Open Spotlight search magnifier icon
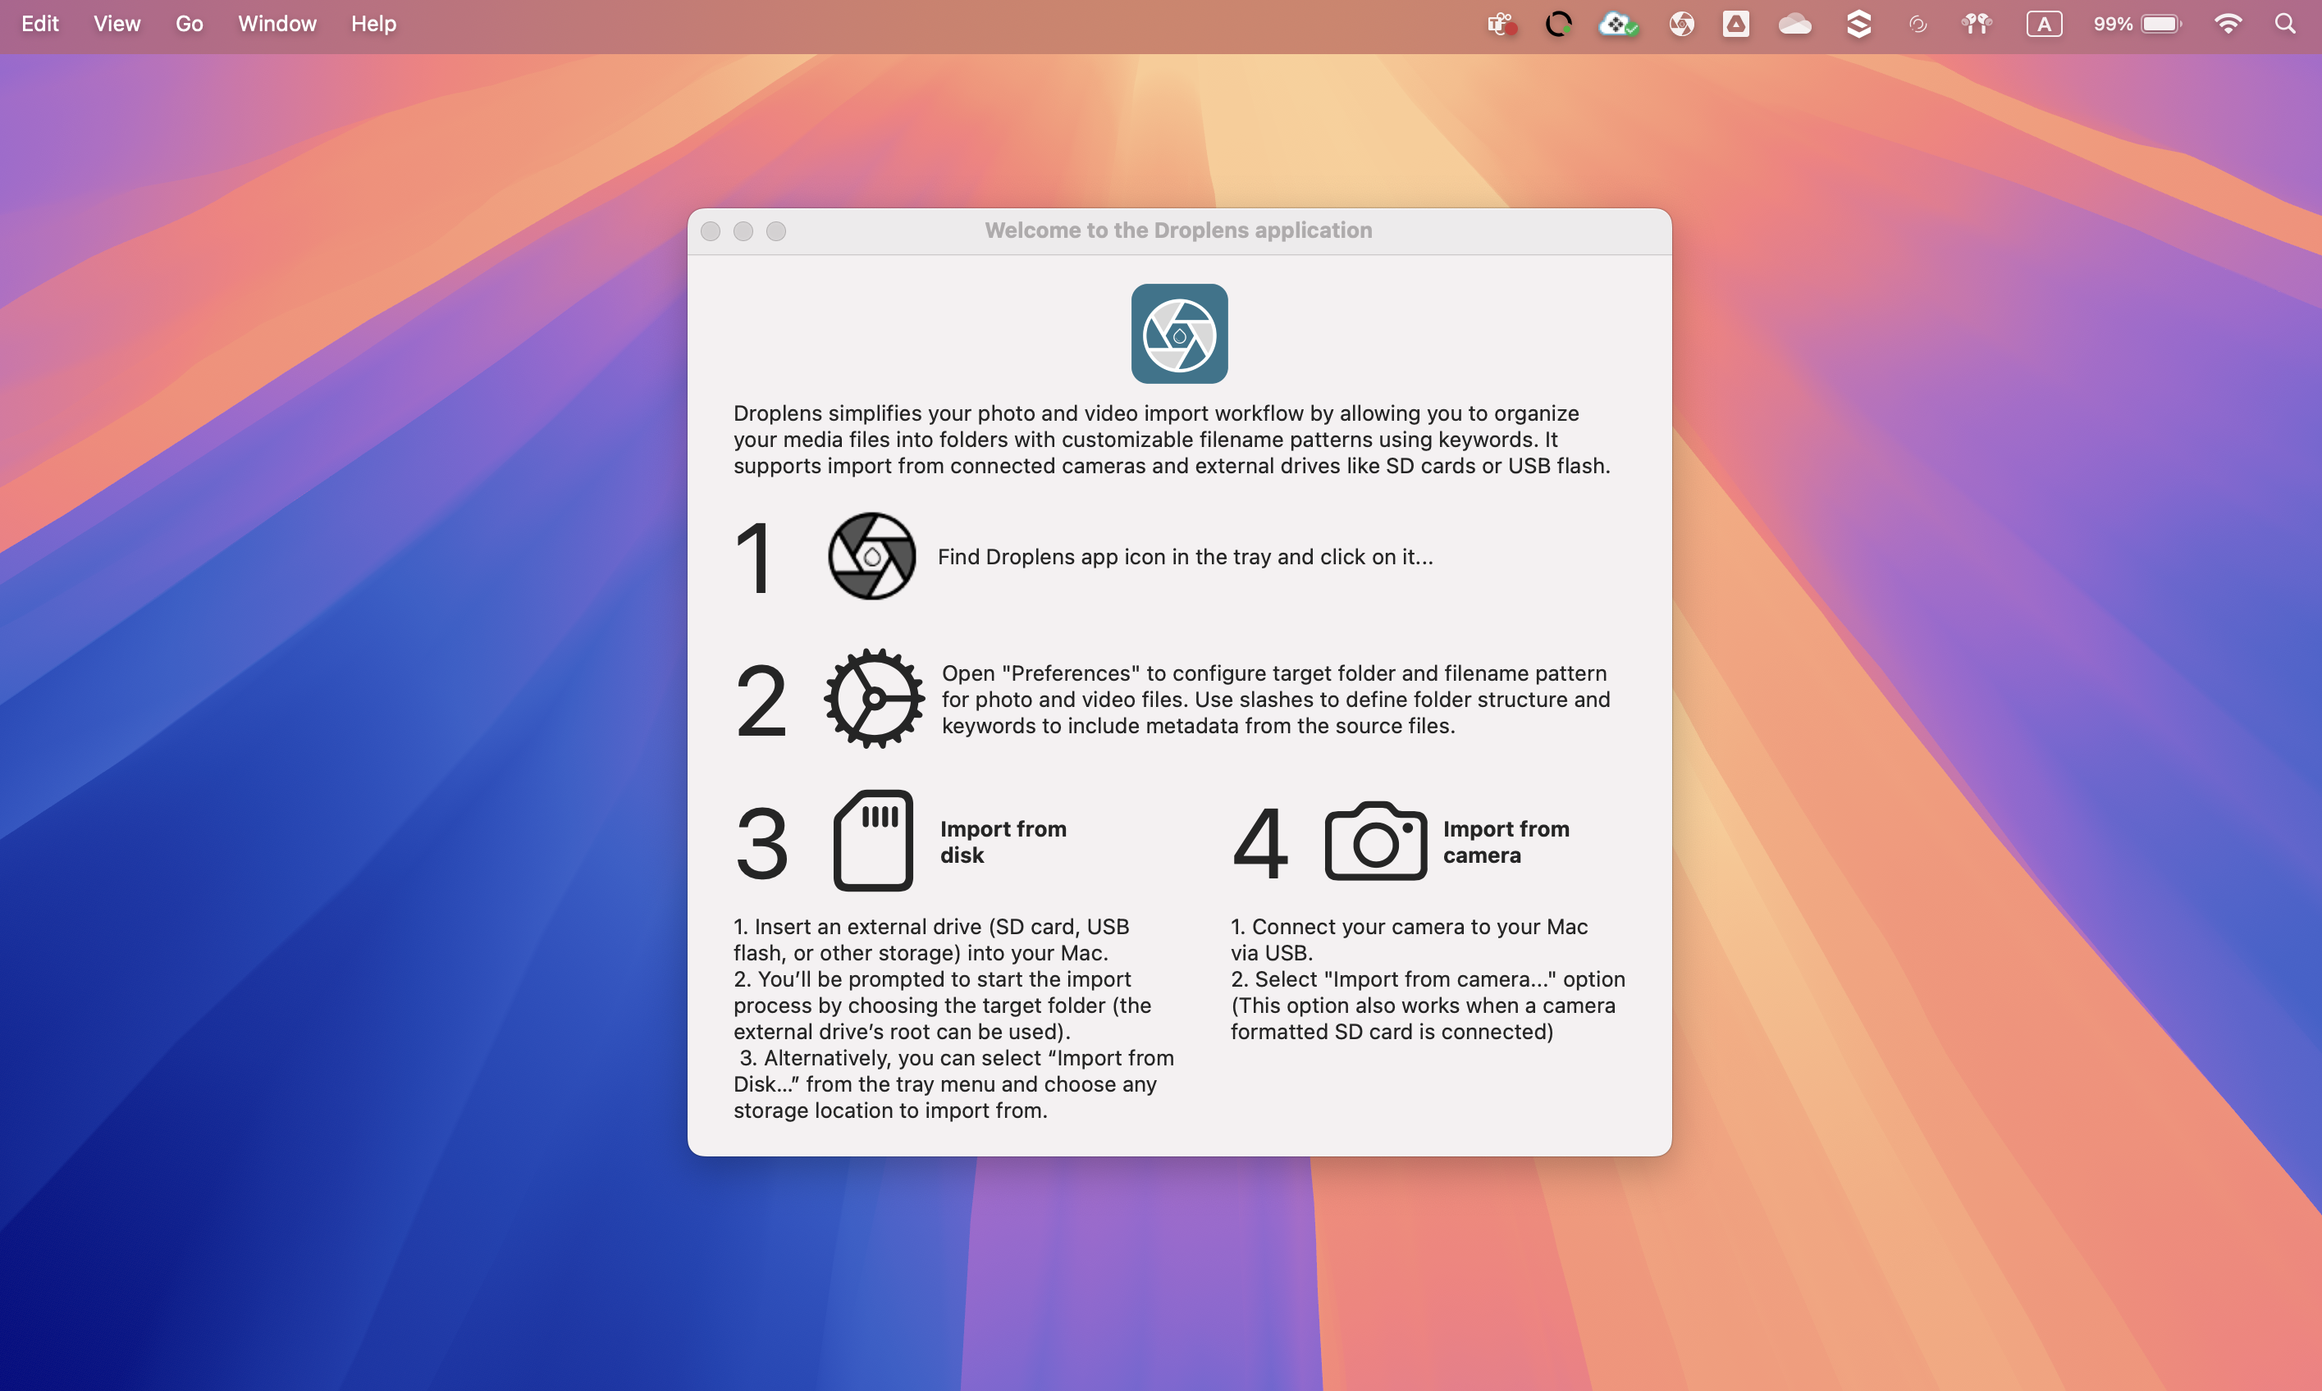2322x1391 pixels. point(2284,25)
